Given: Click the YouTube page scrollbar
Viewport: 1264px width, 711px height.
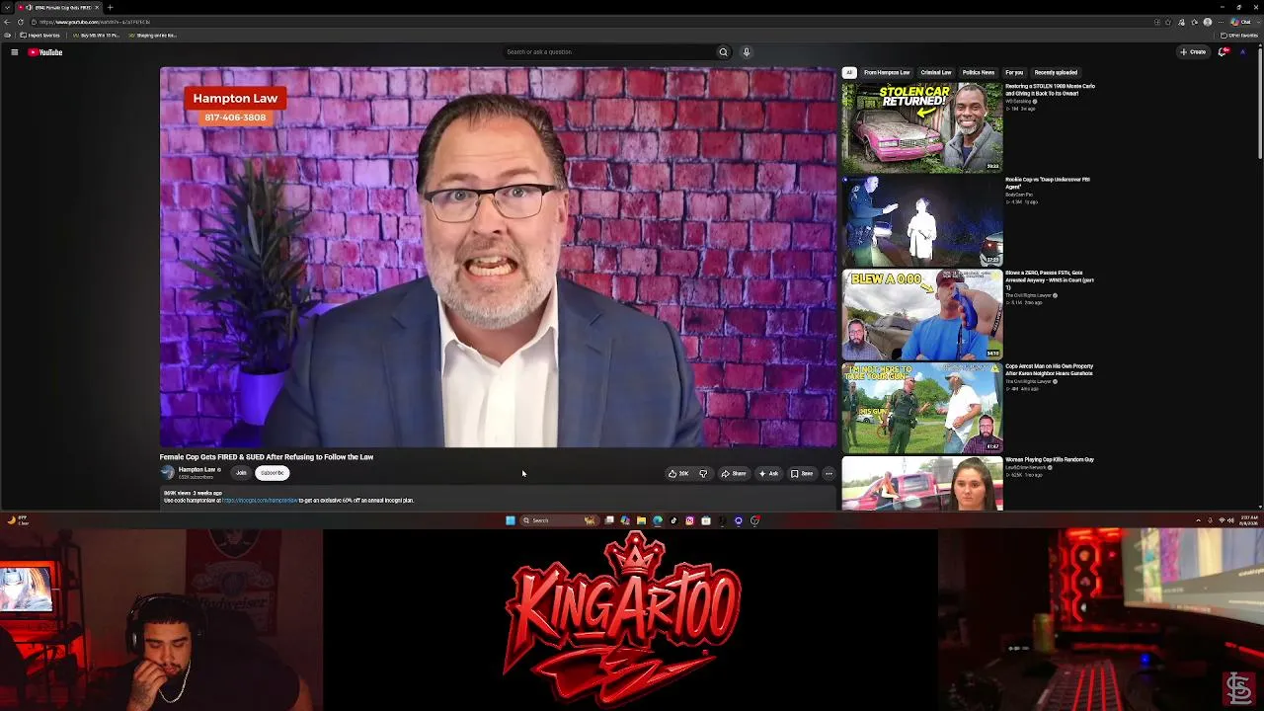Looking at the screenshot, I should pos(1260,104).
